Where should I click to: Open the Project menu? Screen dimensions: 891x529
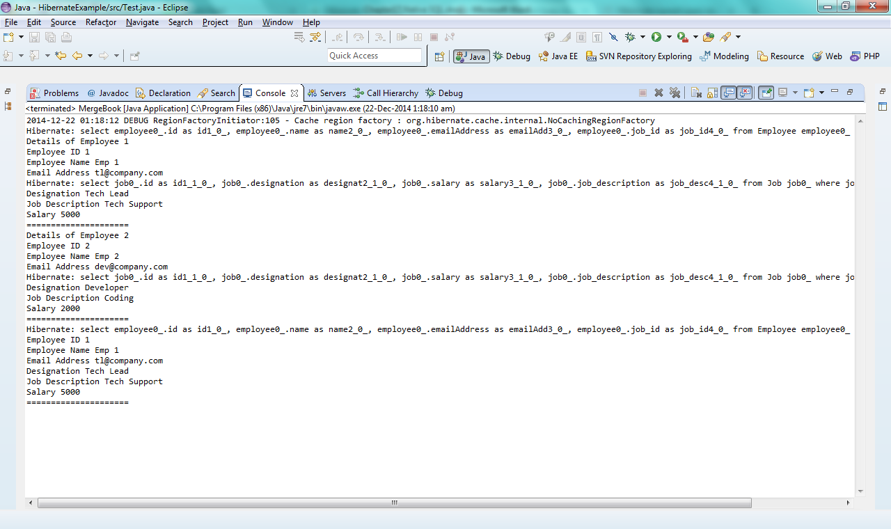[x=215, y=22]
